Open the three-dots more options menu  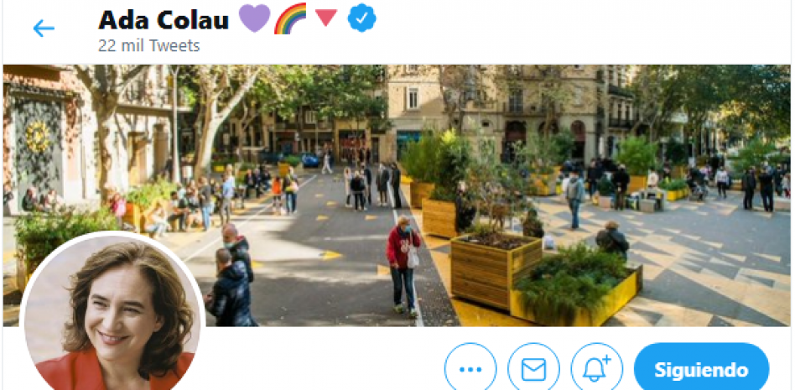pos(470,369)
